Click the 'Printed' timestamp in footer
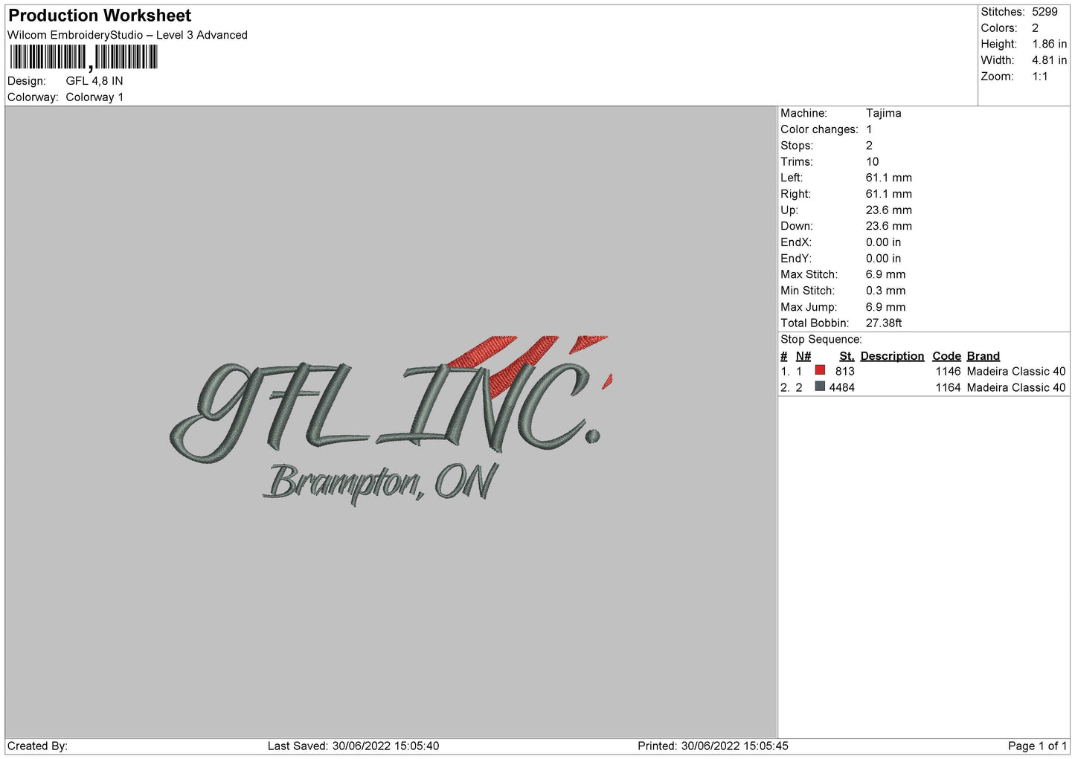This screenshot has width=1075, height=759. 713,746
